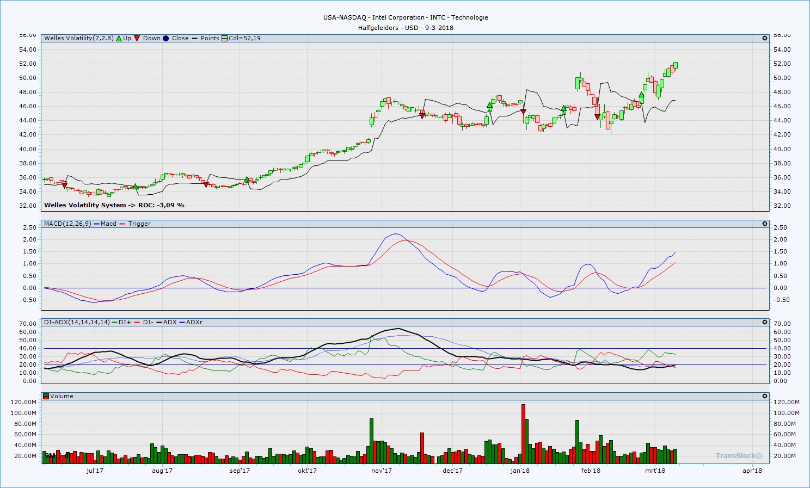Click the aug'17 date axis label
Image resolution: width=810 pixels, height=488 pixels.
[x=162, y=471]
